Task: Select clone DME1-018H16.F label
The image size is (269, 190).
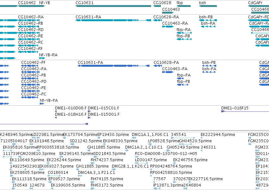Action: pos(71,114)
